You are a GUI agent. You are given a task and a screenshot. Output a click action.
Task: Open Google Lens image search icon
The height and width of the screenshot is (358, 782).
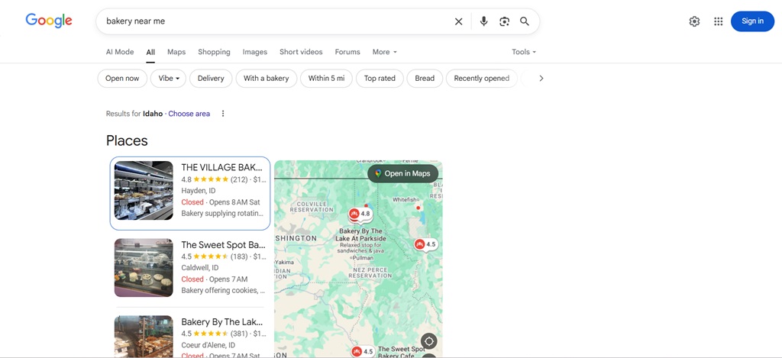(504, 21)
